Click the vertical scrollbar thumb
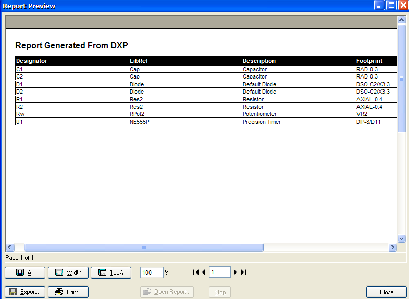The height and width of the screenshot is (299, 409). pos(401,79)
